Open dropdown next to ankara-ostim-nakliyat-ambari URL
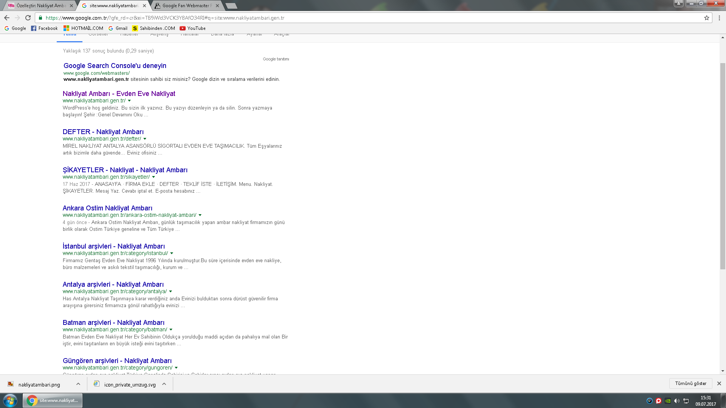Screen dimensions: 726x408 tap(200, 215)
